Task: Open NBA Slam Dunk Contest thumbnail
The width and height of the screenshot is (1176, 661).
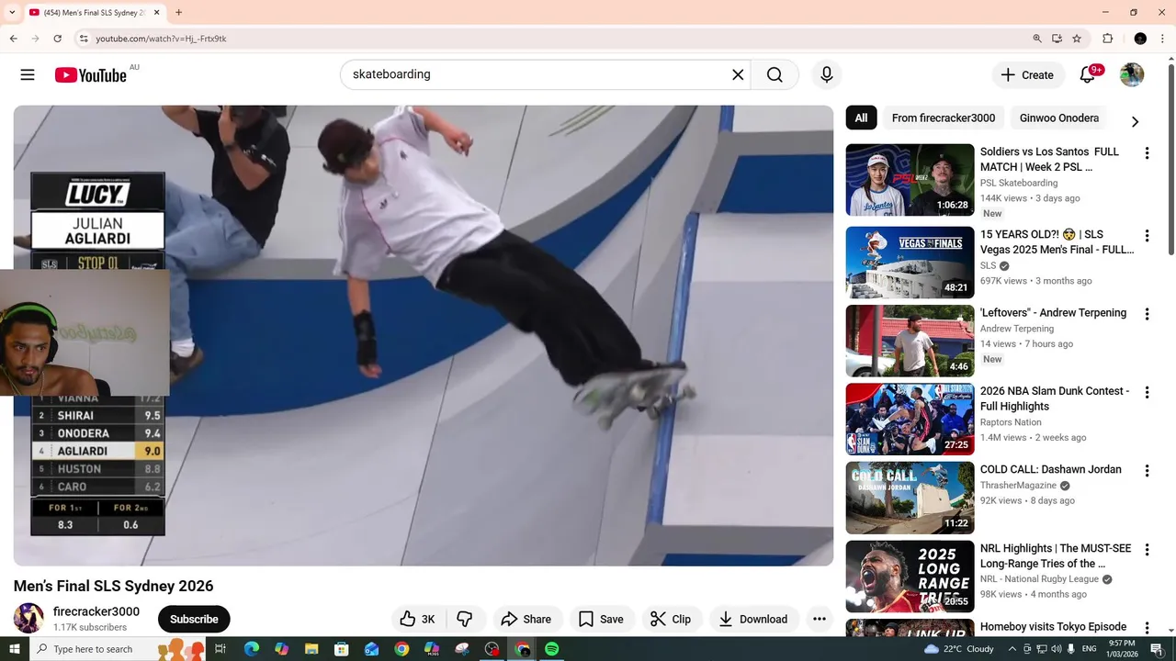Action: tap(910, 420)
